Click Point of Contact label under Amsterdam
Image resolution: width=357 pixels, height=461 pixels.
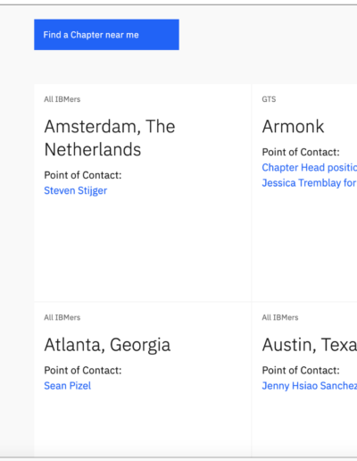point(83,175)
